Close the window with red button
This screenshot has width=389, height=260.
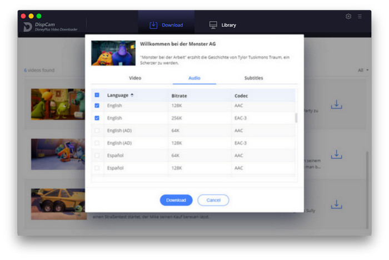pyautogui.click(x=23, y=16)
